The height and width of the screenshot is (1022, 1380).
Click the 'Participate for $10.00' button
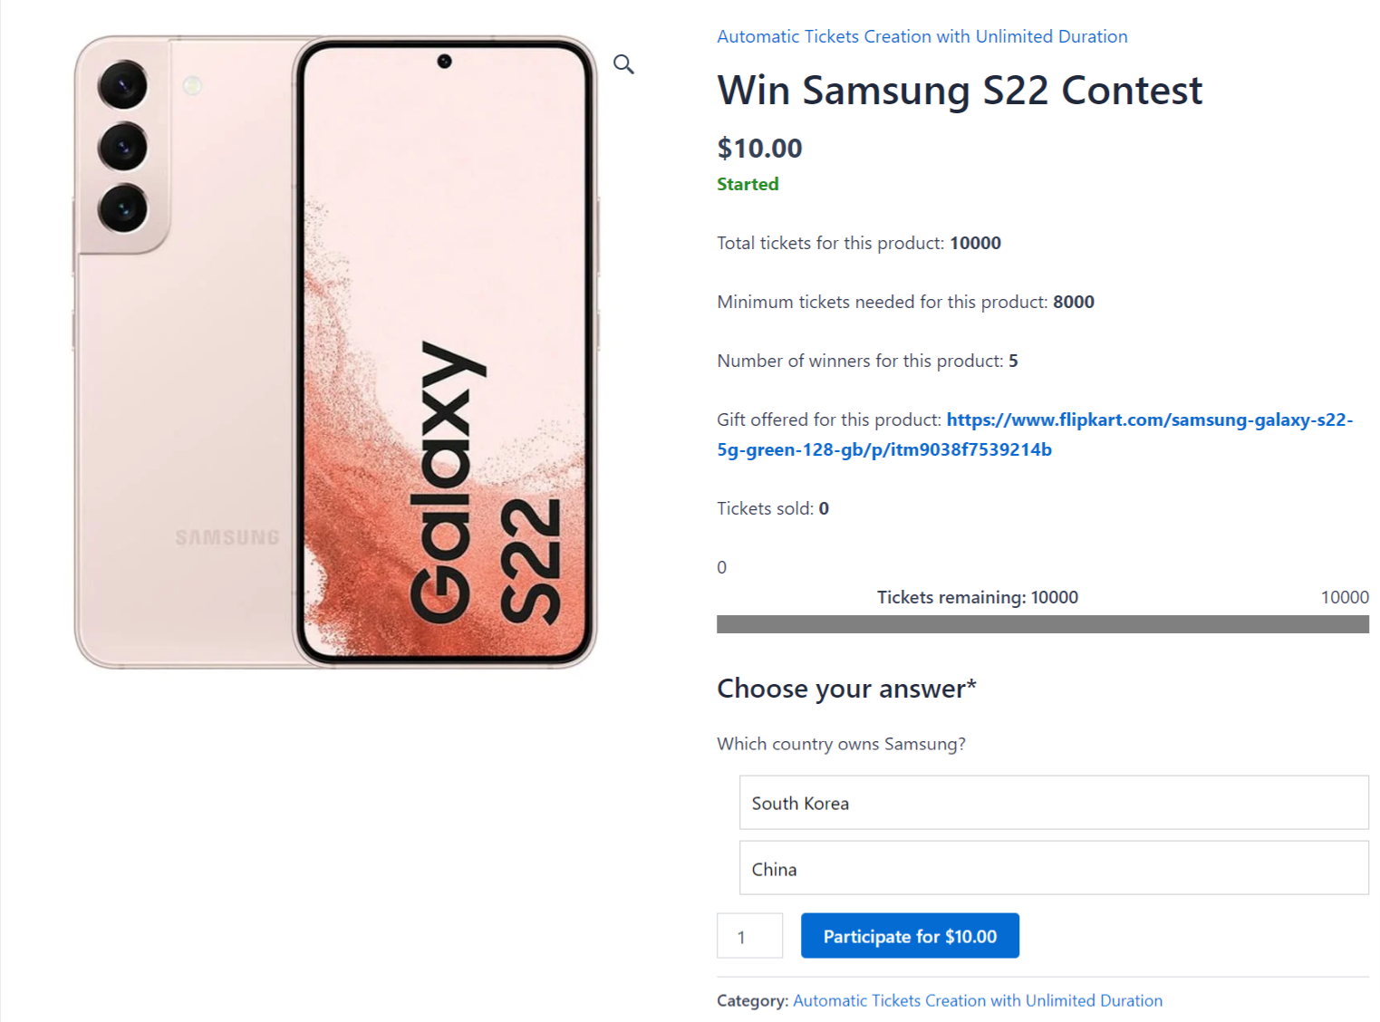[910, 935]
